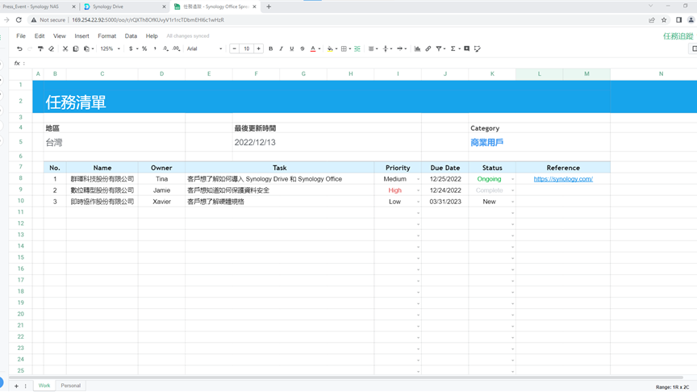Open Status dropdown for Complete row
This screenshot has height=392, width=697.
pos(512,190)
